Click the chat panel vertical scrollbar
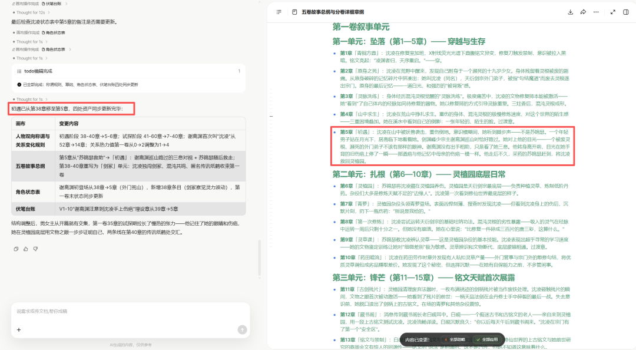The height and width of the screenshot is (350, 636). 259,259
